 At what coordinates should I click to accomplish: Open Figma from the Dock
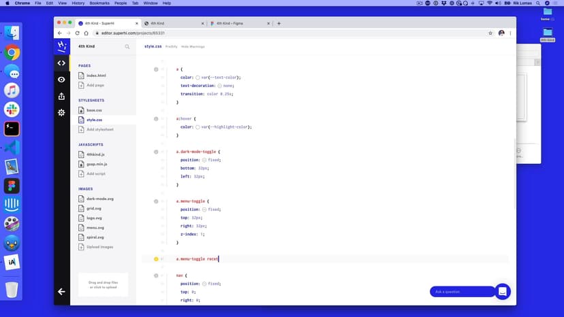pyautogui.click(x=12, y=186)
